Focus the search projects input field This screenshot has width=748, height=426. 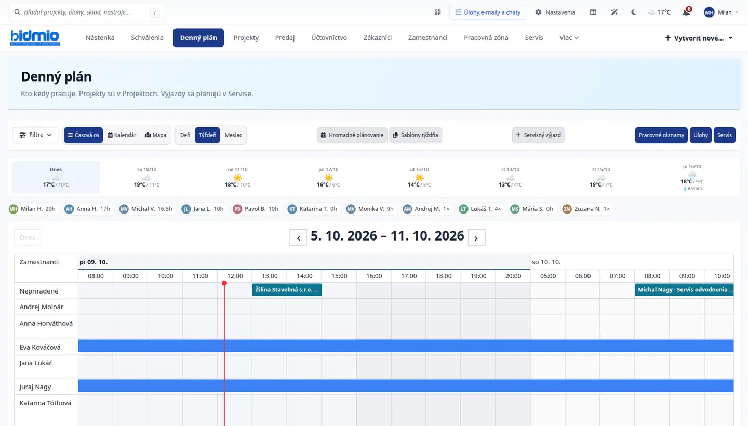click(87, 12)
